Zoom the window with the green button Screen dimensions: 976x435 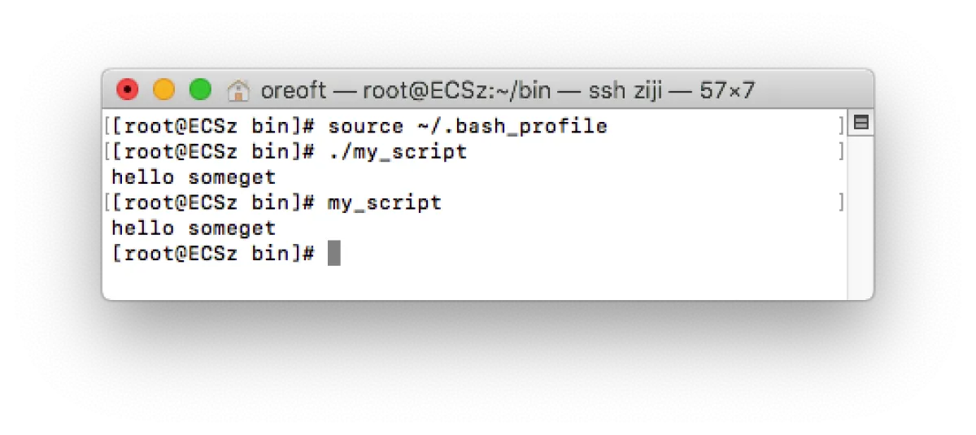[x=200, y=89]
